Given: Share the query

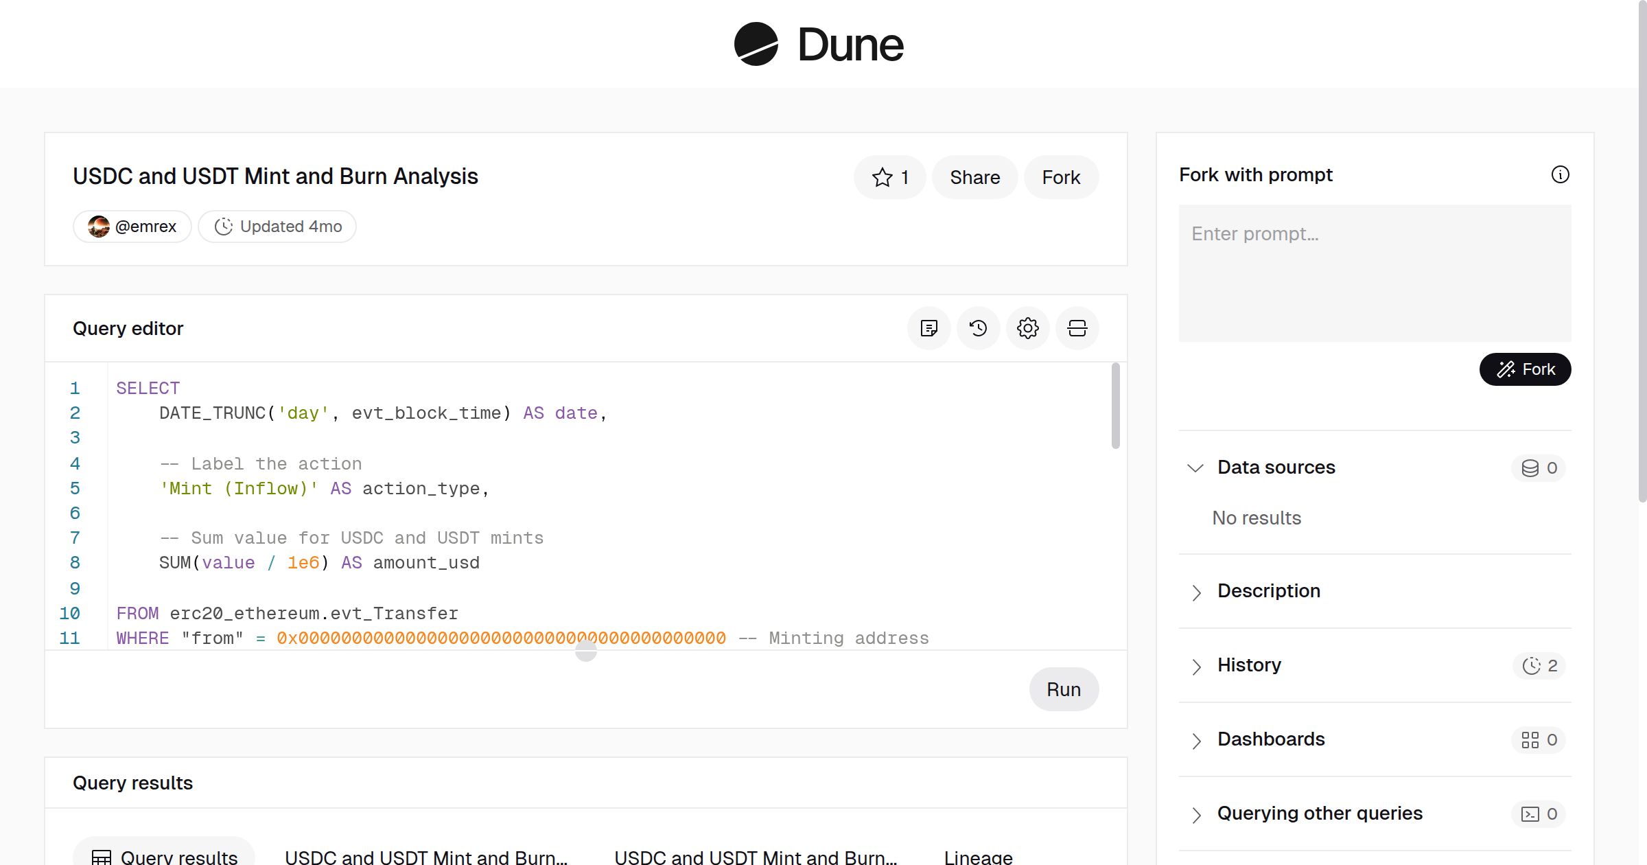Looking at the screenshot, I should click(x=974, y=177).
